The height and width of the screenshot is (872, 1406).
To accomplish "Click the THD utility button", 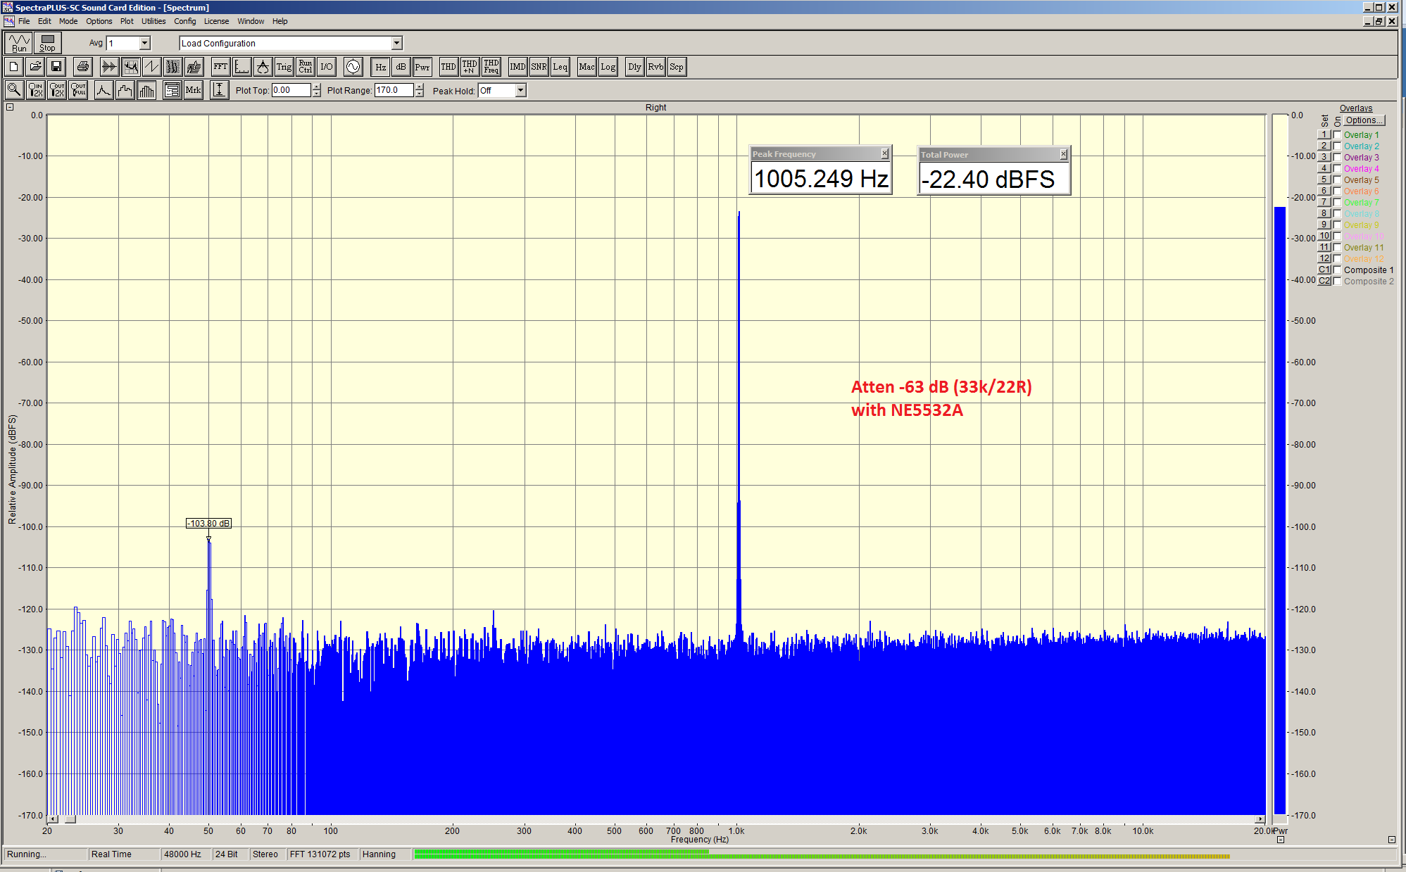I will pos(448,67).
